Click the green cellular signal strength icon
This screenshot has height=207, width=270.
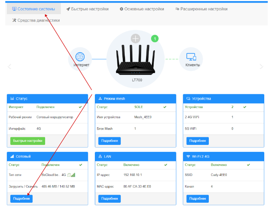tap(73, 175)
